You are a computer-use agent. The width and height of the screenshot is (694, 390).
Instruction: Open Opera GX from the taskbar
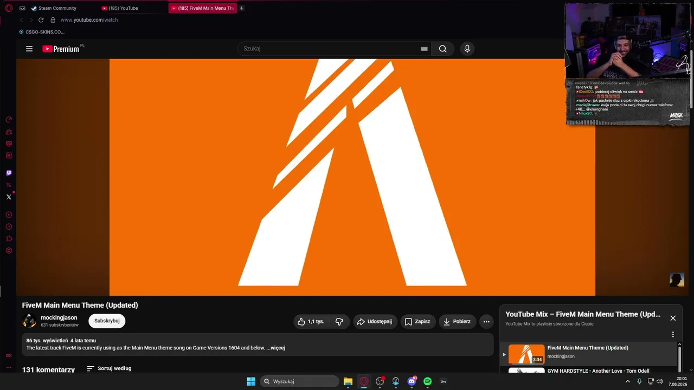coord(364,381)
